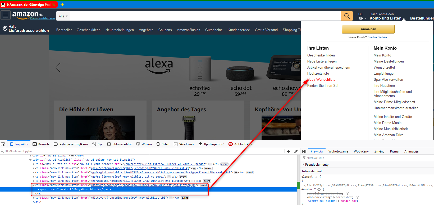Expand the Geschenkefinder anchor node
The image size is (434, 205).
33,168
